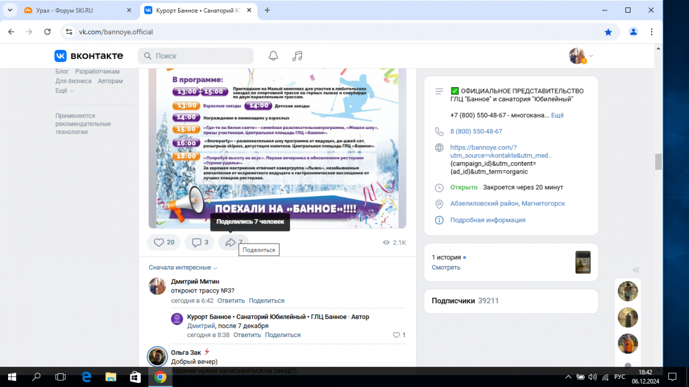Screen dimensions: 689x387
Task: Open the profile avatar menu in the VK header
Action: tap(581, 56)
